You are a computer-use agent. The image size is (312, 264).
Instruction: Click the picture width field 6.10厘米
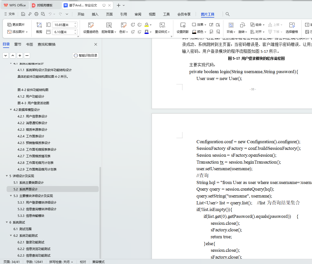(x=65, y=32)
